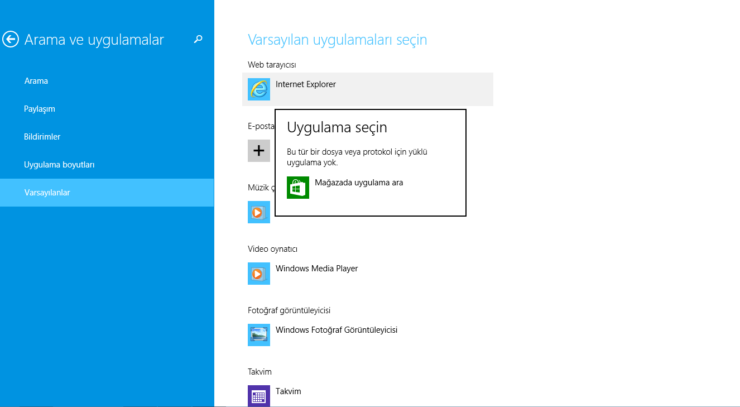Viewport: 740px width, 407px height.
Task: Click the Video oynatıcı Media Player icon
Action: pos(259,274)
